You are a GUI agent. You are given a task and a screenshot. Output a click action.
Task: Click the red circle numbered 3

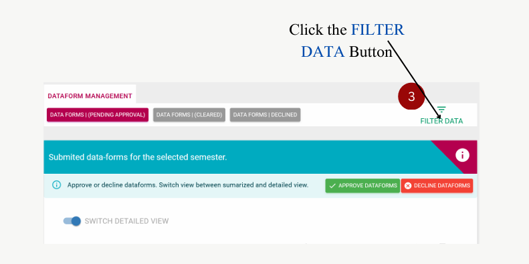coord(411,96)
